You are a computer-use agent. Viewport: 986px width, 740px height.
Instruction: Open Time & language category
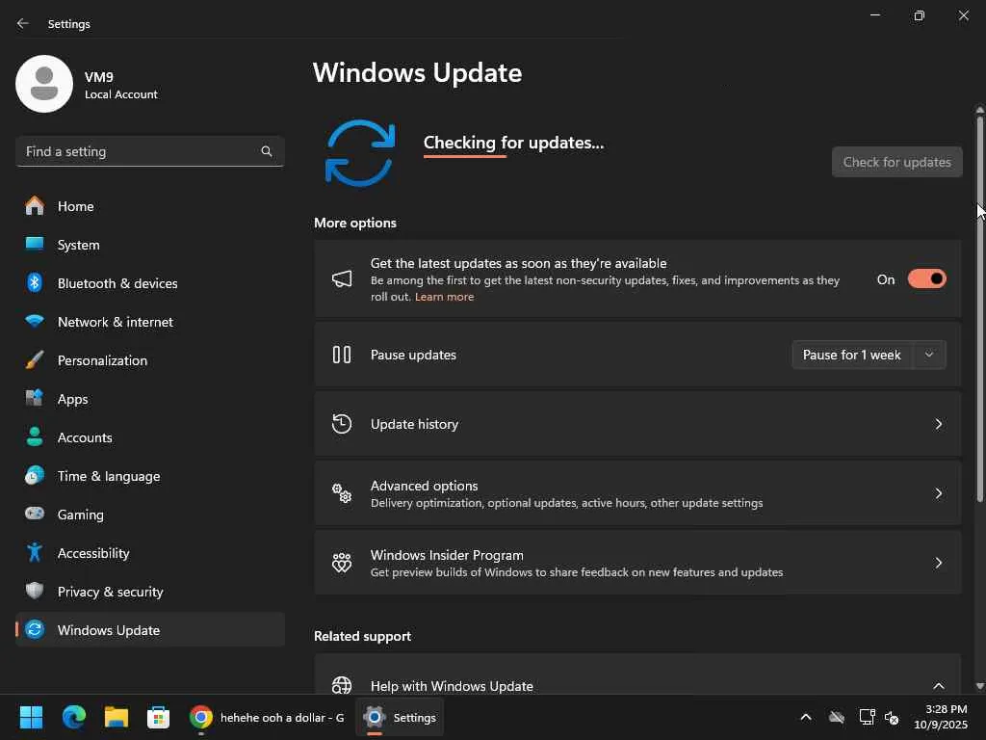[150, 475]
